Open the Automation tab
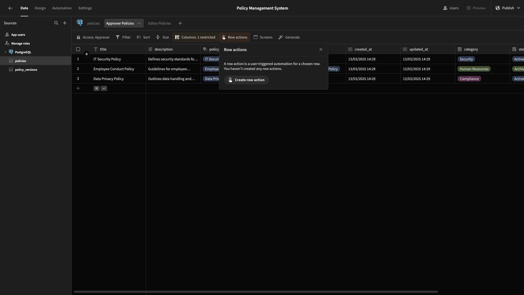The height and width of the screenshot is (295, 524). click(62, 8)
